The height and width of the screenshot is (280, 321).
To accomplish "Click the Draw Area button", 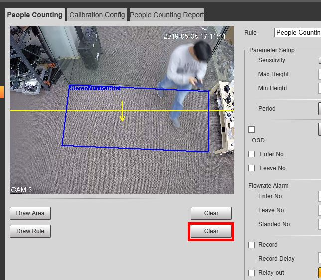I will tap(30, 213).
